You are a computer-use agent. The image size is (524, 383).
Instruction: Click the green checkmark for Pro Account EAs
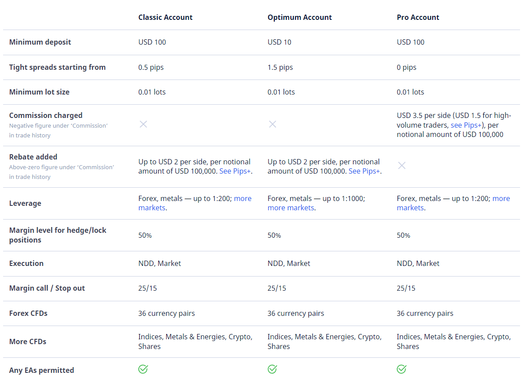(402, 369)
